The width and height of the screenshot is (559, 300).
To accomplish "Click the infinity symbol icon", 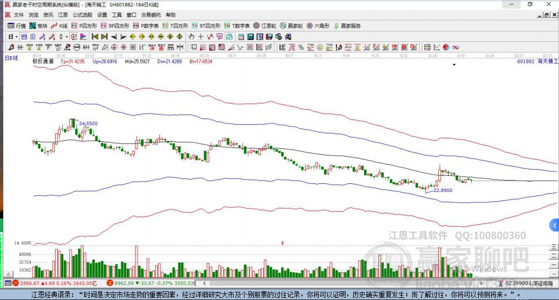I will coord(455,47).
